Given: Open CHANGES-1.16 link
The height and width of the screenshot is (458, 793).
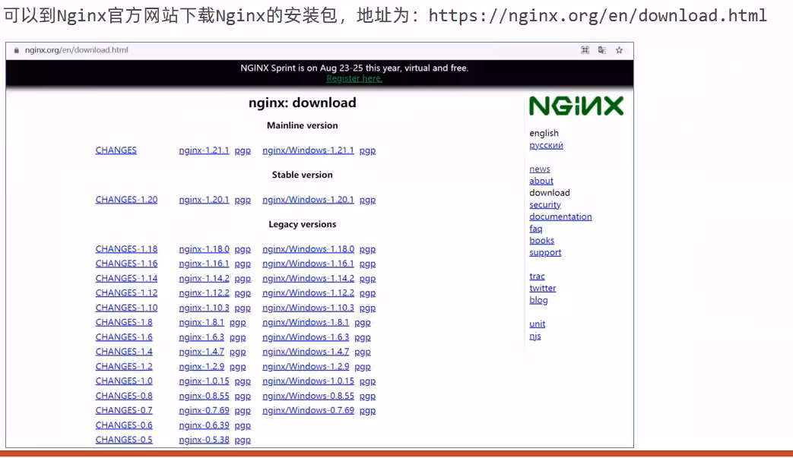Looking at the screenshot, I should (126, 264).
